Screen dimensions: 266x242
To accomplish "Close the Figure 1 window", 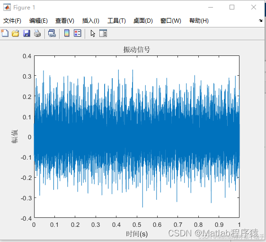I will 254,7.
